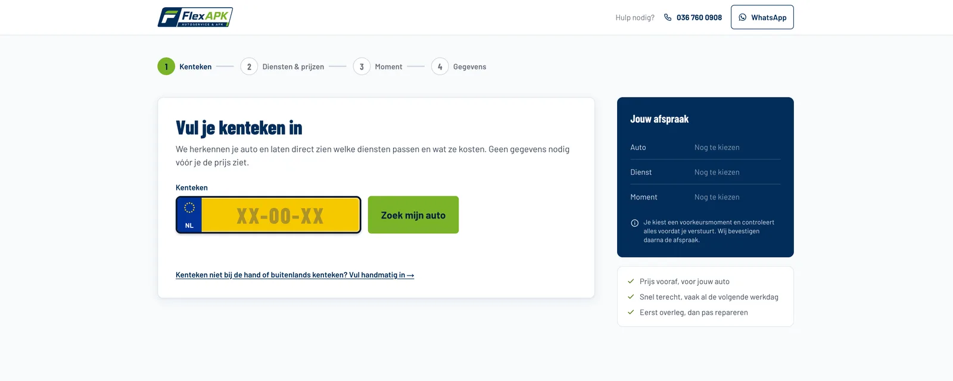953x381 pixels.
Task: Click the FlexAPK logo
Action: (195, 17)
